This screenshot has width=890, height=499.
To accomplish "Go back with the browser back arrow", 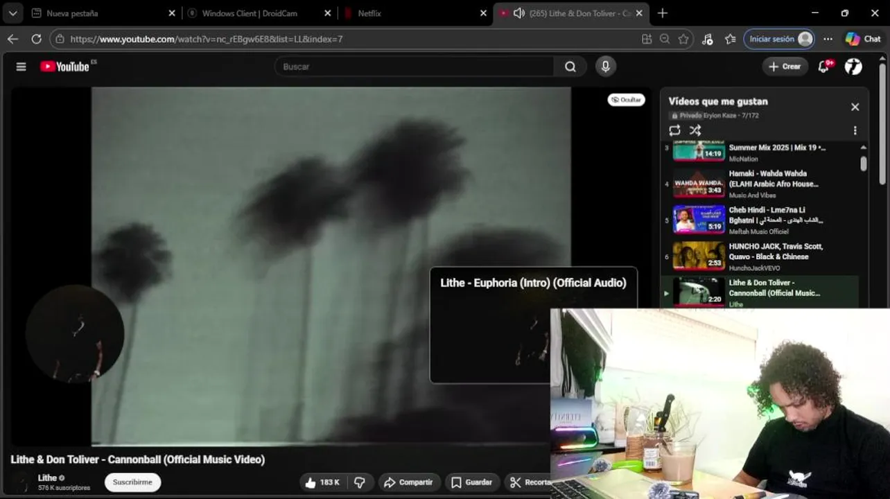I will (12, 39).
